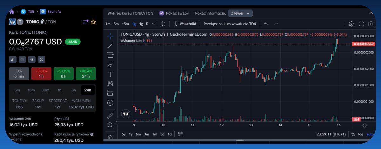
Task: Switch stats to 6h tab
Action: [x=74, y=90]
